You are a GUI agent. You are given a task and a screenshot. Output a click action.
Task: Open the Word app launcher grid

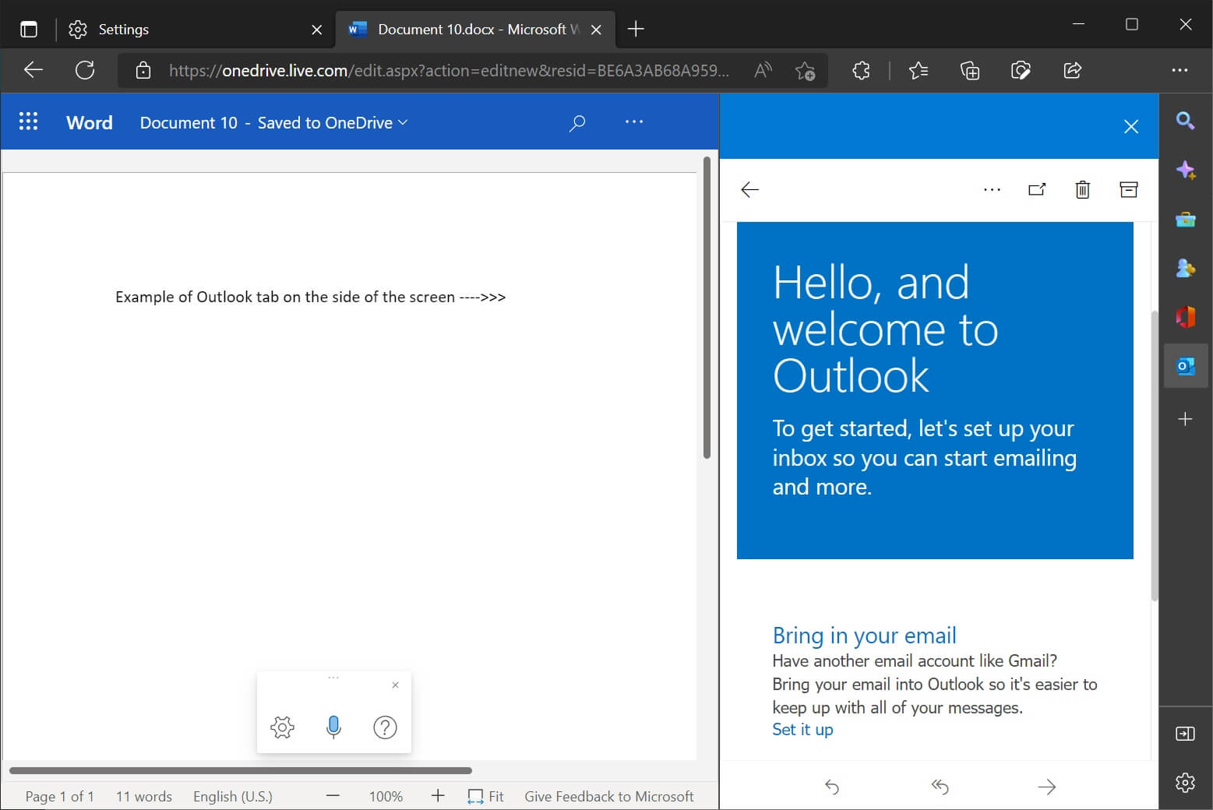[29, 121]
